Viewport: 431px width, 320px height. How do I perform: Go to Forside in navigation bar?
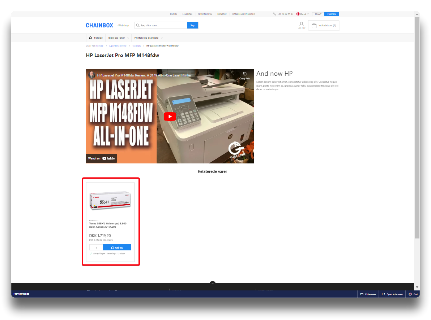[96, 38]
